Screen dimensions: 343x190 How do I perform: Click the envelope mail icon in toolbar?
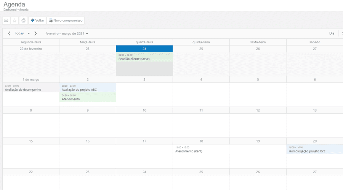[6, 21]
